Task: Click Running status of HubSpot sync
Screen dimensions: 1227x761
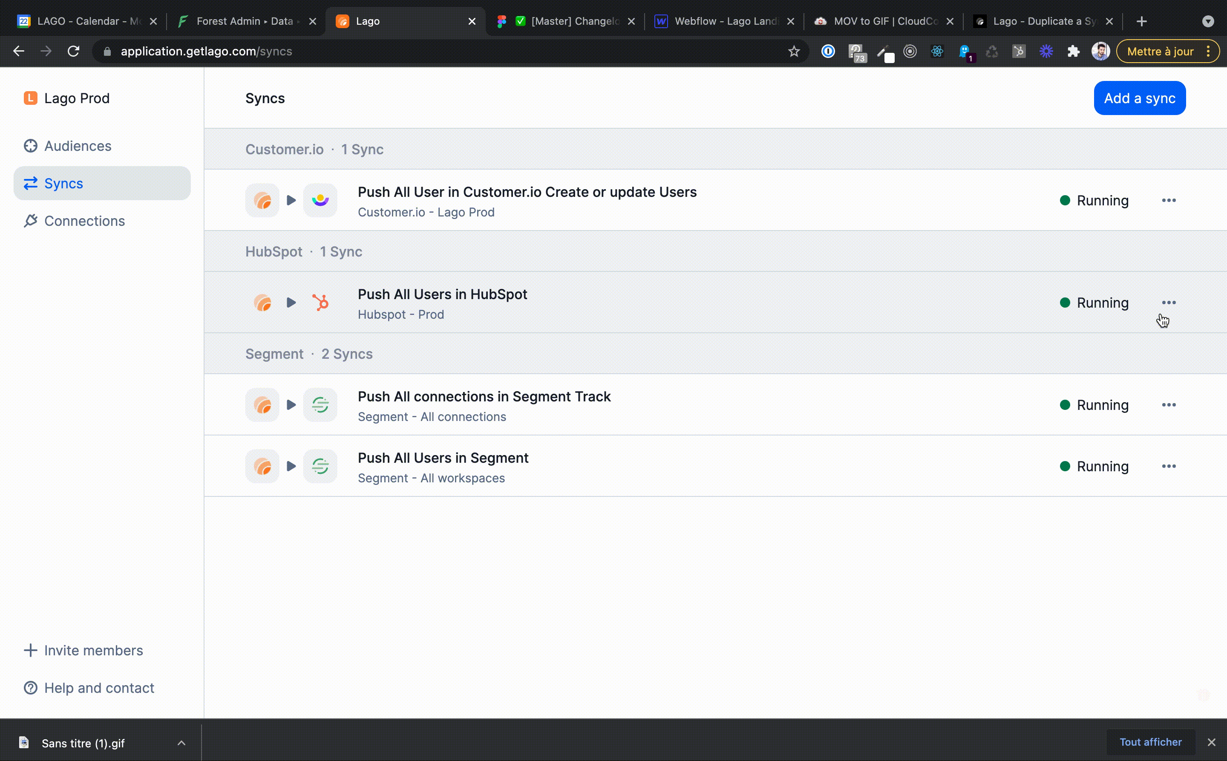Action: pyautogui.click(x=1094, y=303)
